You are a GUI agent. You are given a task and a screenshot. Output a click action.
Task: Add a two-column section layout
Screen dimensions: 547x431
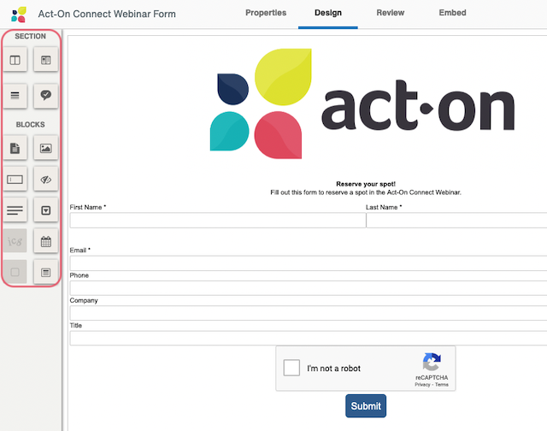coord(15,60)
